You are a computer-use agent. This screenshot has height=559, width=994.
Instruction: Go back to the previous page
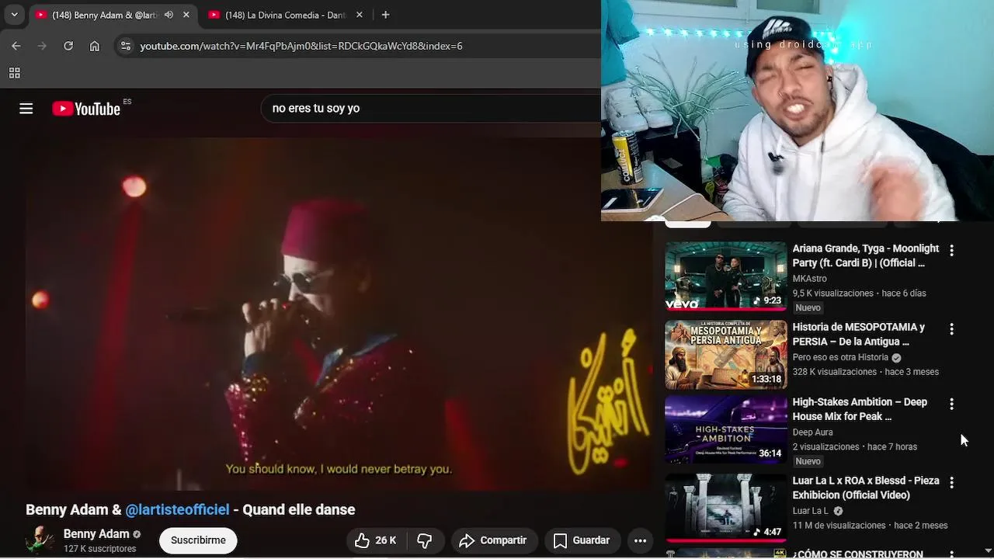click(x=16, y=46)
